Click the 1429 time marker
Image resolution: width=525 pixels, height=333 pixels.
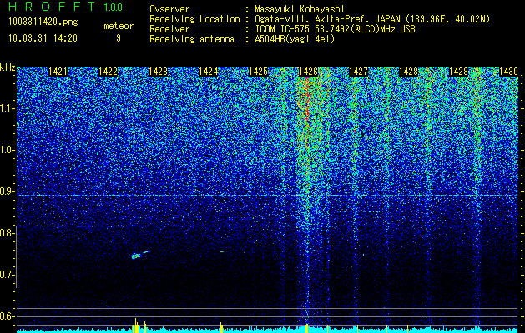[459, 72]
